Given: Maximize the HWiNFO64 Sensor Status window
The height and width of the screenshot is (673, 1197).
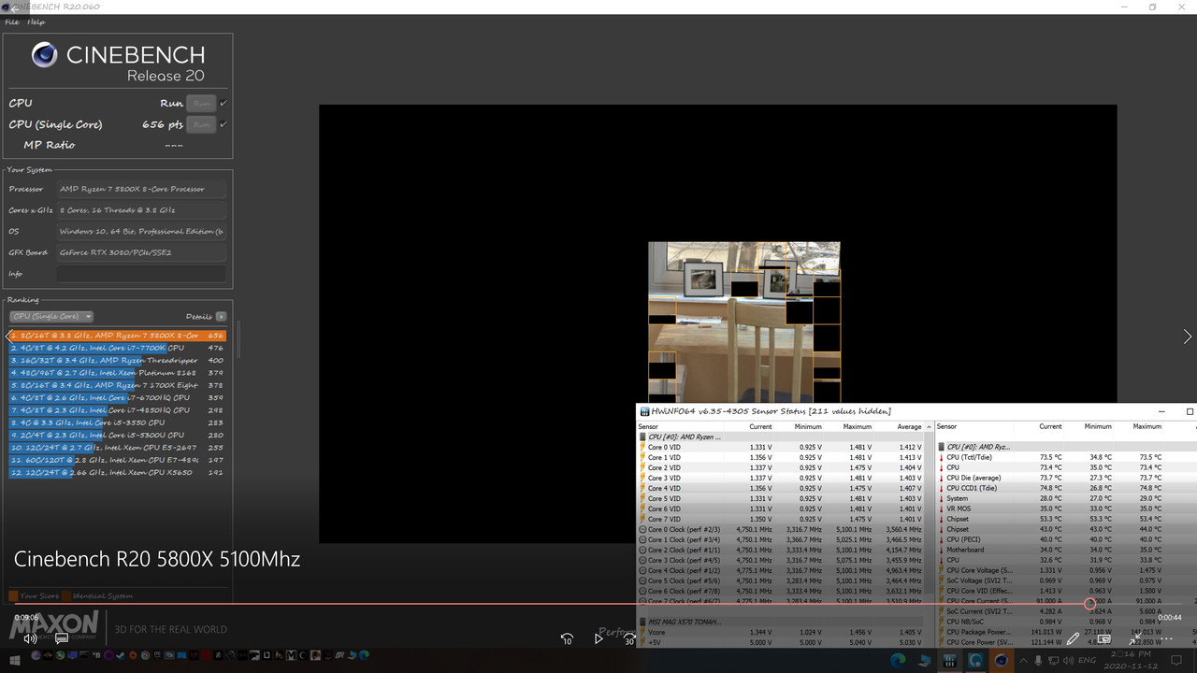Looking at the screenshot, I should coord(1190,411).
